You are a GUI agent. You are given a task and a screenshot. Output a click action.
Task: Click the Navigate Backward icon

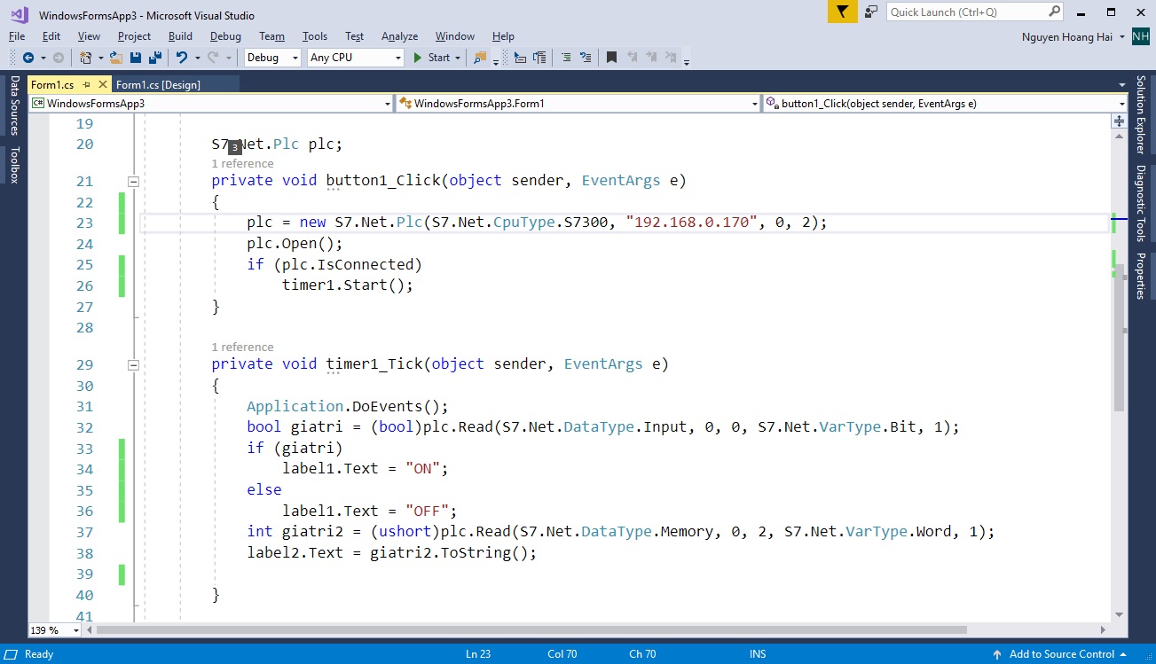pos(28,58)
